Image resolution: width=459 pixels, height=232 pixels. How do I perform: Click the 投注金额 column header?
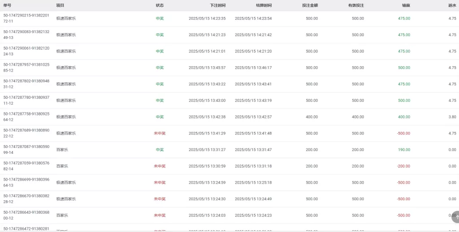[x=310, y=5]
